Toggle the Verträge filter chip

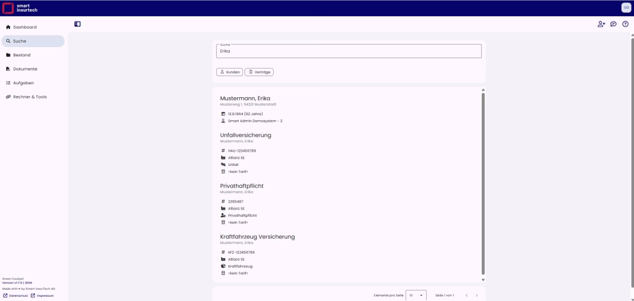coord(259,72)
